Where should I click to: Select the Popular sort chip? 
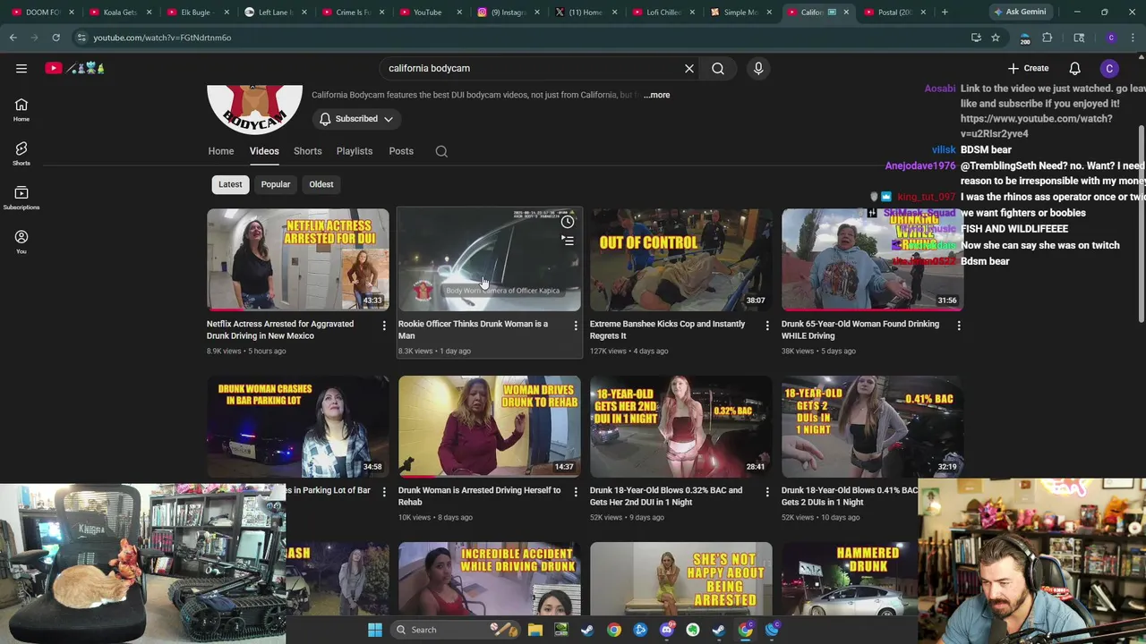(276, 184)
